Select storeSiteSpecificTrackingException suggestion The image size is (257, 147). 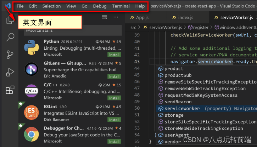tap(207, 122)
